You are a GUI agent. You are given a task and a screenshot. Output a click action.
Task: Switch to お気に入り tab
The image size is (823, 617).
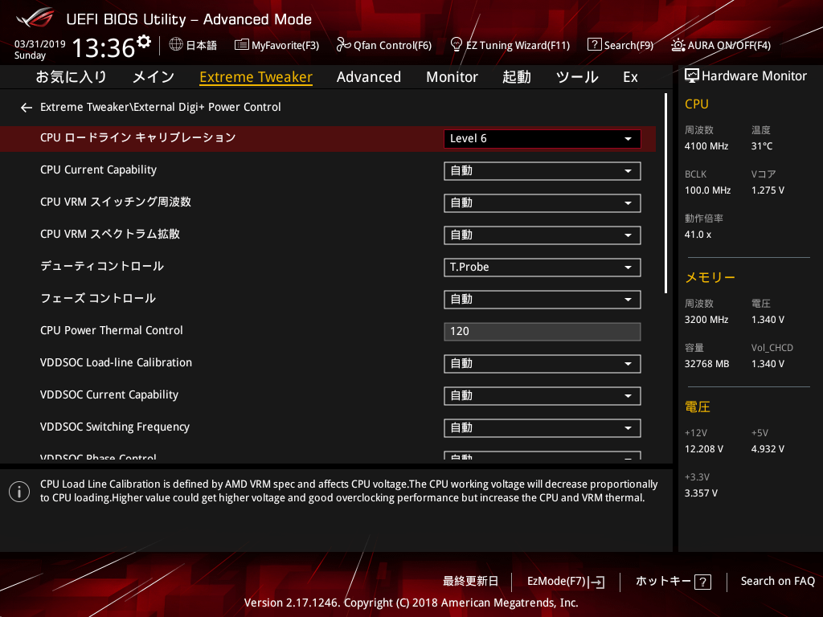tap(72, 77)
